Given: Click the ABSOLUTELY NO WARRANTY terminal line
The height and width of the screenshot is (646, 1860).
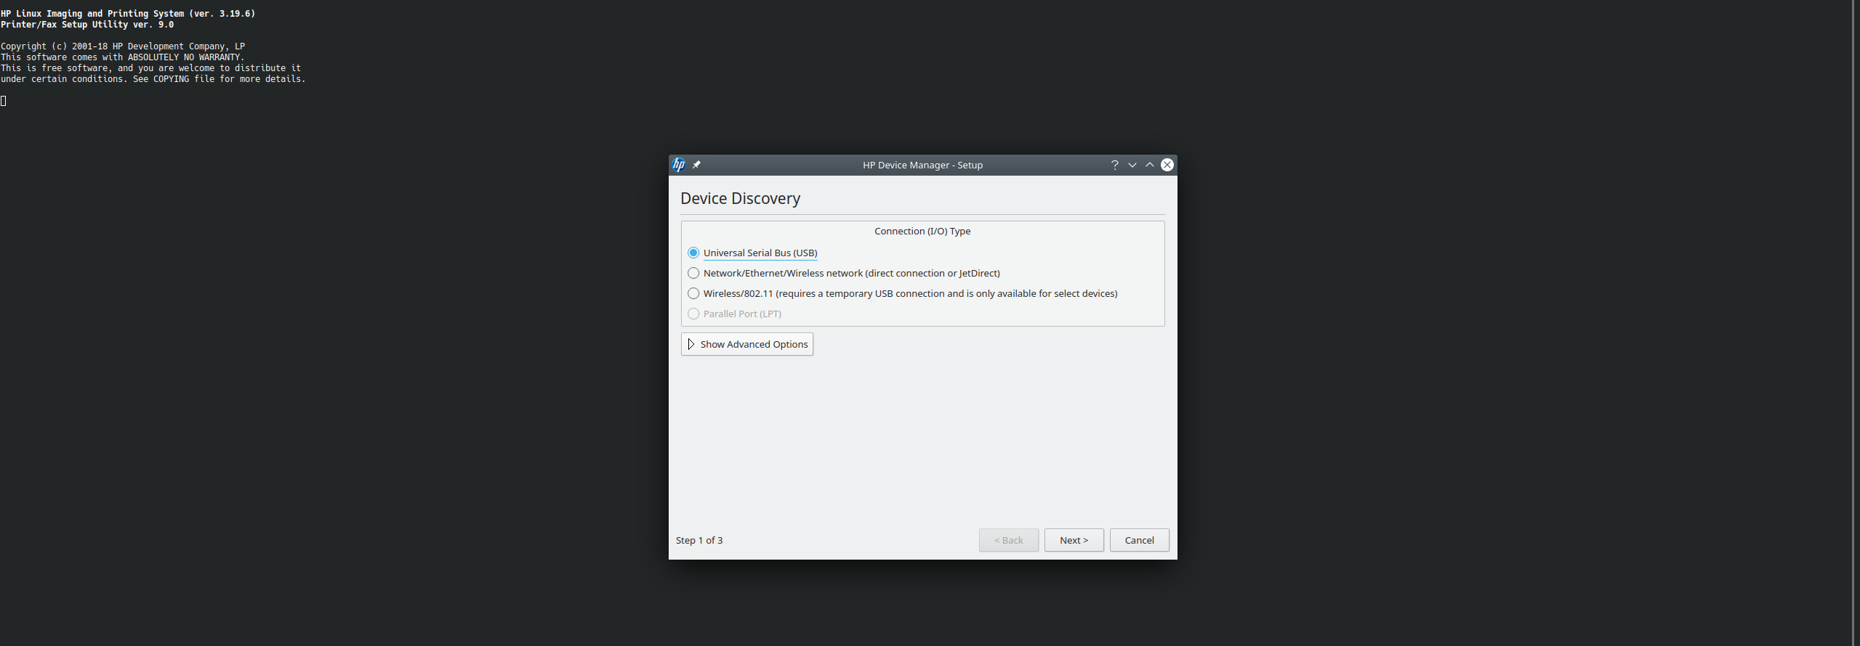Looking at the screenshot, I should click(123, 57).
